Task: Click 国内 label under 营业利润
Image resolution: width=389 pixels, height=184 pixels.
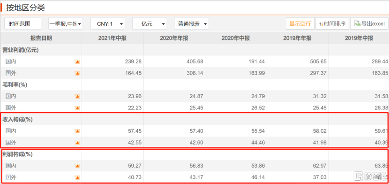Action: pyautogui.click(x=11, y=61)
